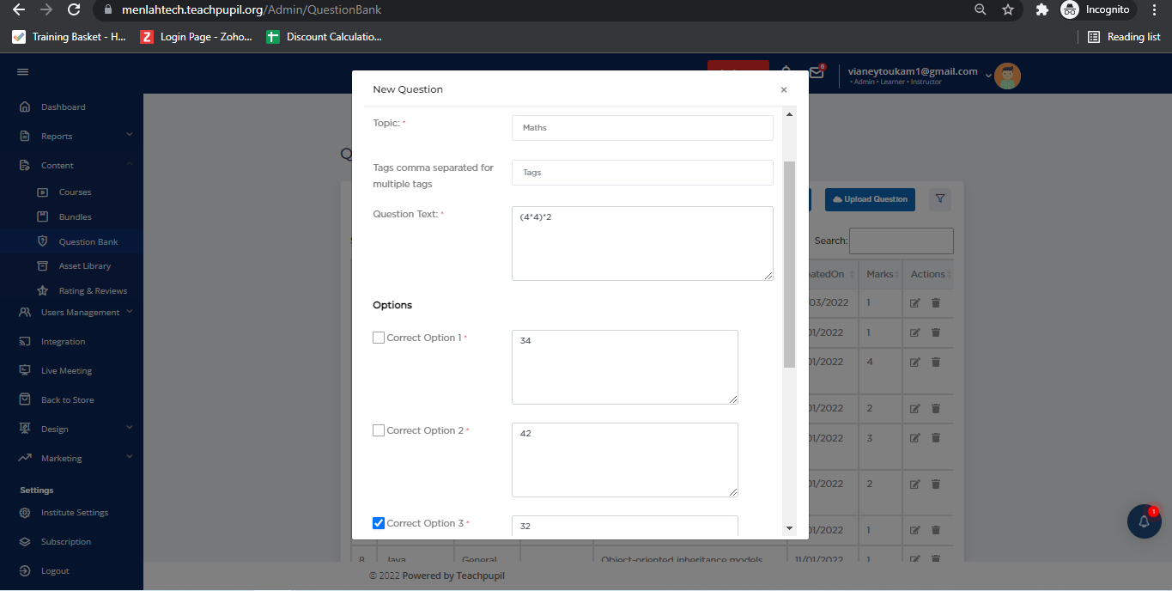1172x591 pixels.
Task: Click the notification bell icon
Action: pyautogui.click(x=1144, y=521)
